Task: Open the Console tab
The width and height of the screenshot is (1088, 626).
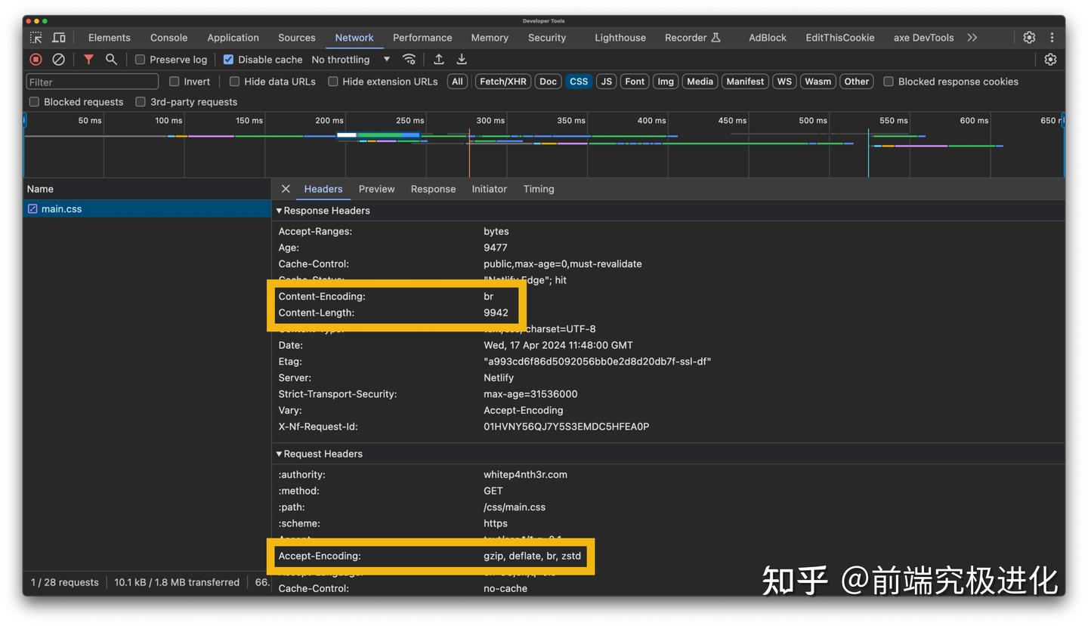Action: tap(168, 38)
